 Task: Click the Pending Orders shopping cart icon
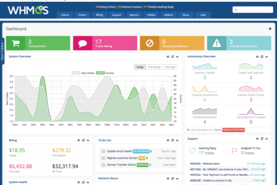point(16,43)
